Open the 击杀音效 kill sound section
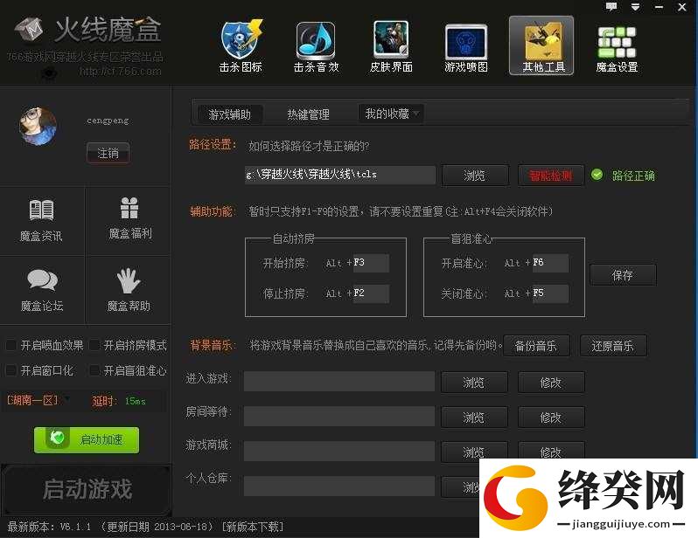698x538 pixels. coord(316,46)
